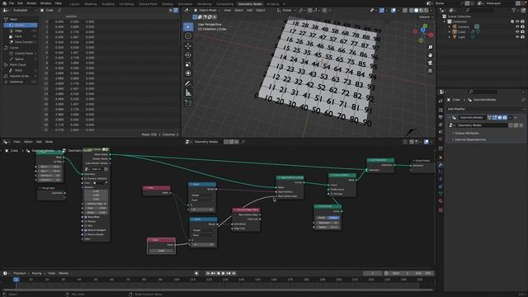Toggle Show Mesh checkbox in viewer node
Viewport: 528px width, 297px height.
(86, 217)
